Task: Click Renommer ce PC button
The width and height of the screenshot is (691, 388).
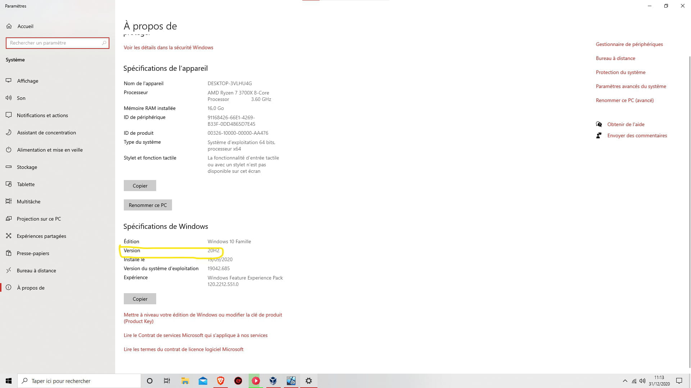Action: (148, 205)
